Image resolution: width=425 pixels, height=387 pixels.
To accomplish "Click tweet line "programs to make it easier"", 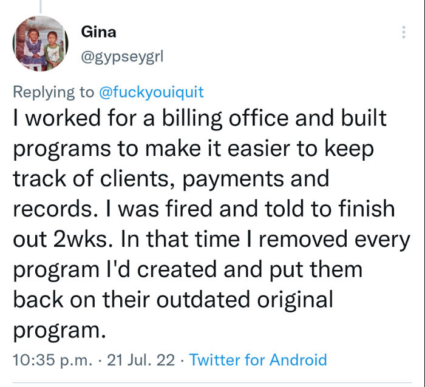I will [x=194, y=149].
